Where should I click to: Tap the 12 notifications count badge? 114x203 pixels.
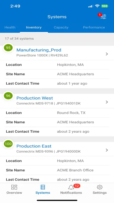pyautogui.click(x=77, y=186)
